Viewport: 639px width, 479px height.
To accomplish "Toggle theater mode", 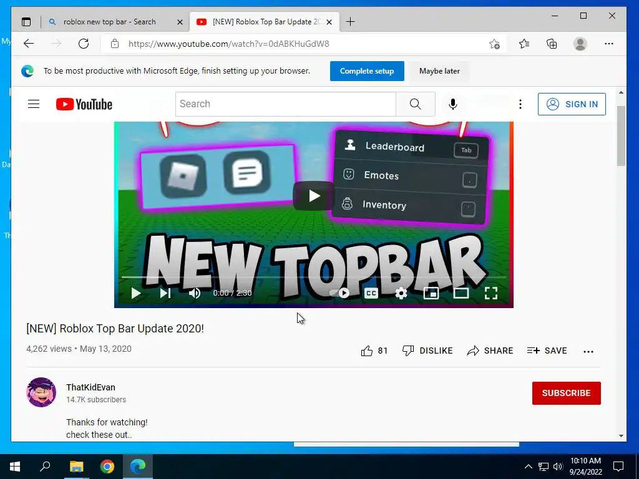I will 461,293.
